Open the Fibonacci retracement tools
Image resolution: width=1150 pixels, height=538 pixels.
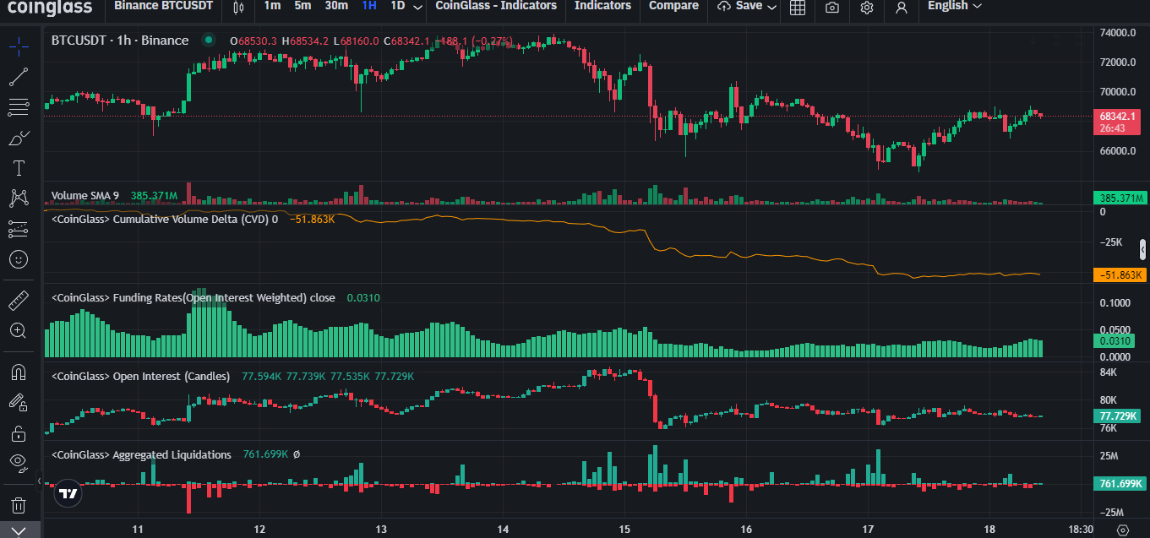tap(19, 107)
